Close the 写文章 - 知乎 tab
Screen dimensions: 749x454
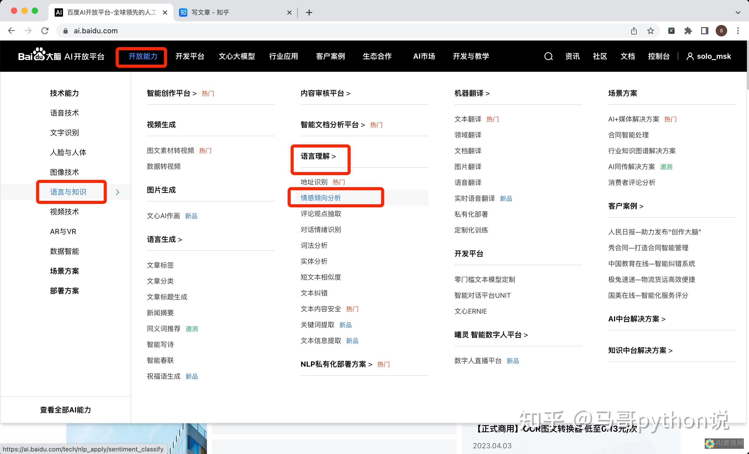(x=289, y=12)
